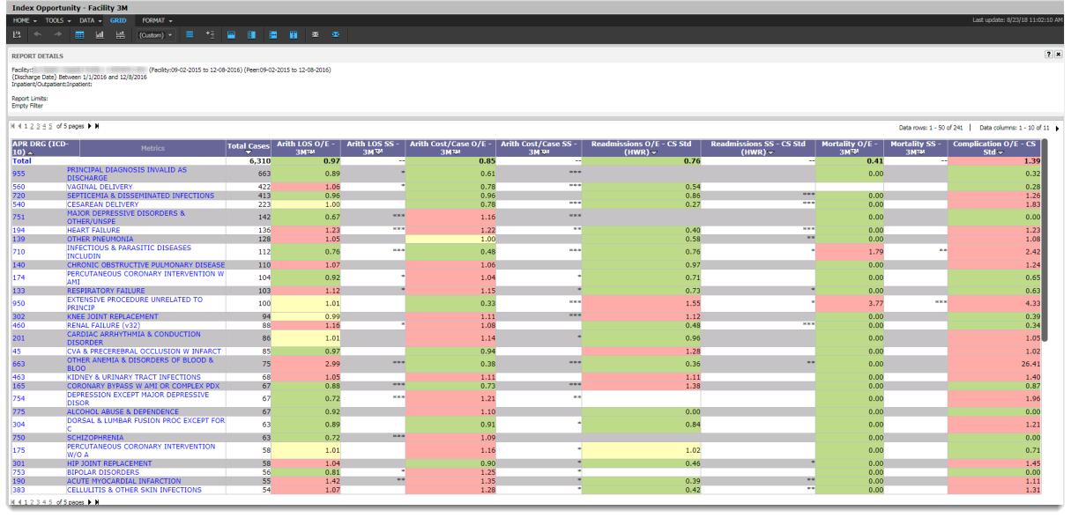1071x518 pixels.
Task: Go to page 3 in top pager
Action: click(x=38, y=127)
